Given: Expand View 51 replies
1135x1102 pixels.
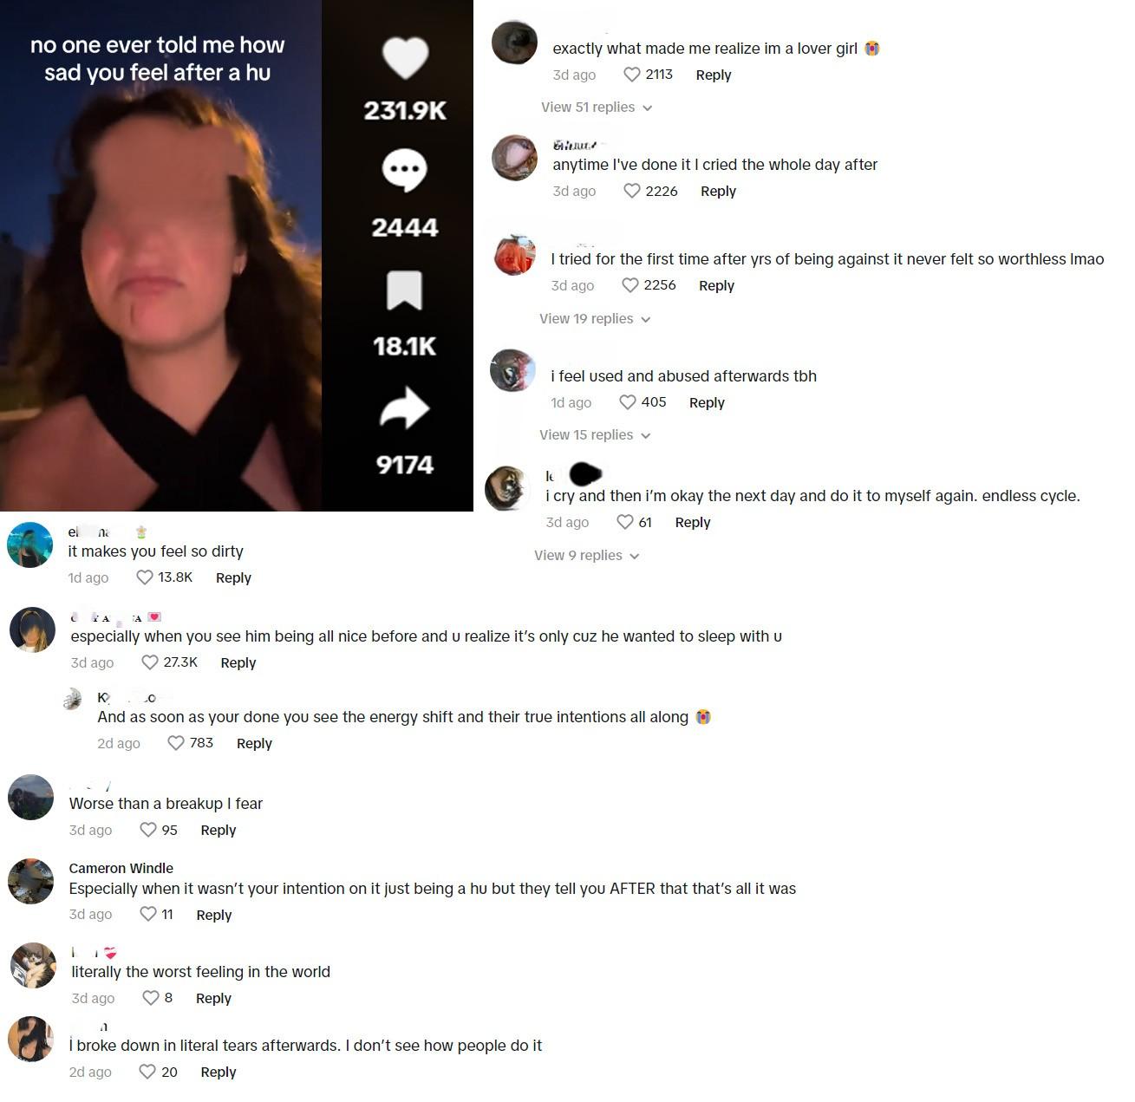Looking at the screenshot, I should tap(597, 108).
